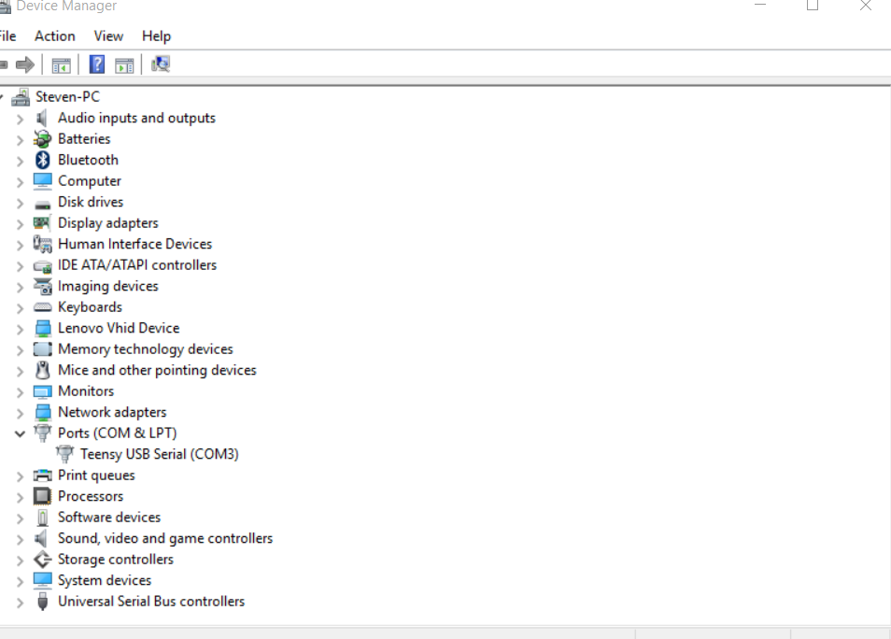Click the Bluetooth logo icon
This screenshot has height=639, width=891.
pos(43,161)
